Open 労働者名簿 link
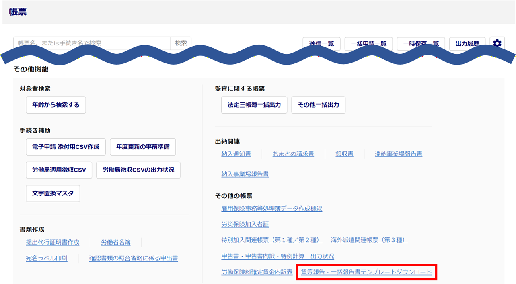The image size is (516, 284). 115,242
